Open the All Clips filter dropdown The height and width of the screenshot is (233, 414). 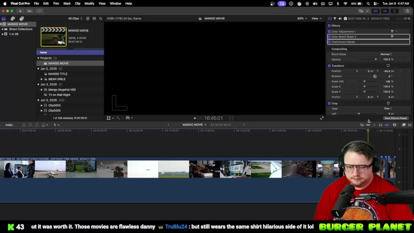(75, 18)
